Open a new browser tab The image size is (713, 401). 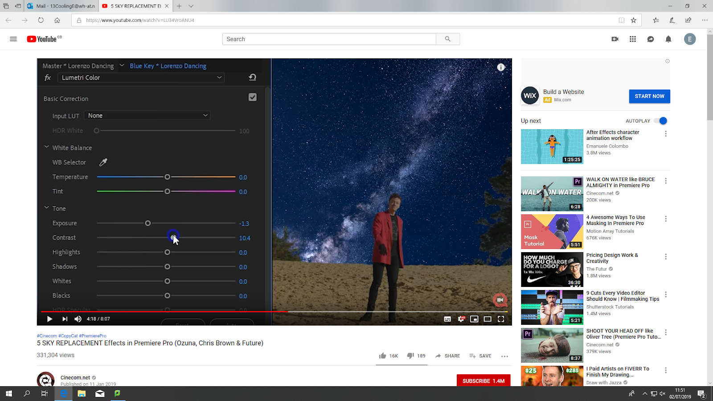pyautogui.click(x=179, y=6)
